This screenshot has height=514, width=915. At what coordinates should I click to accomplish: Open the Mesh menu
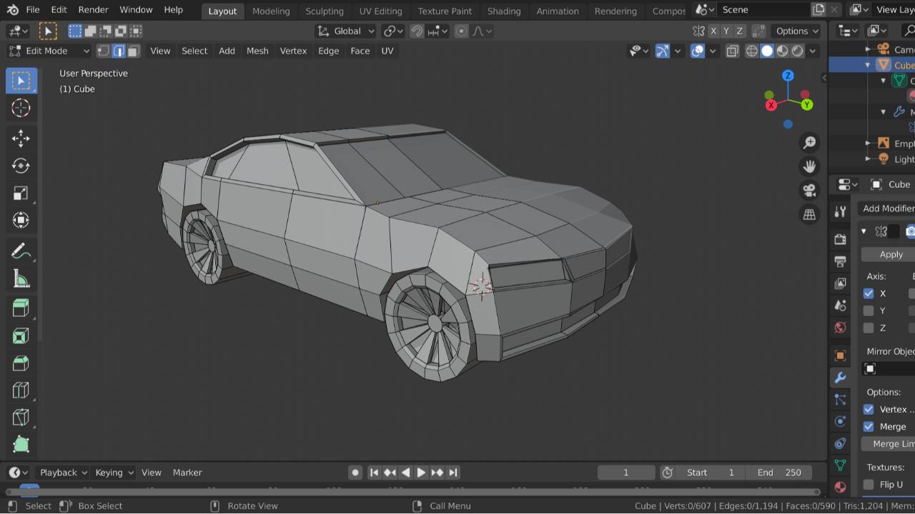[x=257, y=51]
